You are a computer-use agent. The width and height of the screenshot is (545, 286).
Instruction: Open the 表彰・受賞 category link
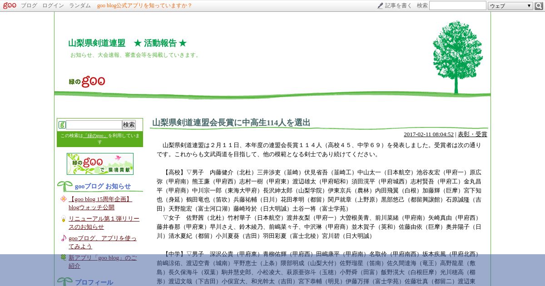coord(472,134)
